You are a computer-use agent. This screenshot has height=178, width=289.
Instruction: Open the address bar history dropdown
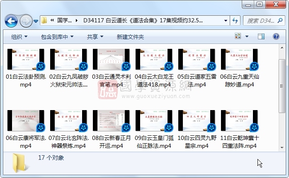coord(226,20)
